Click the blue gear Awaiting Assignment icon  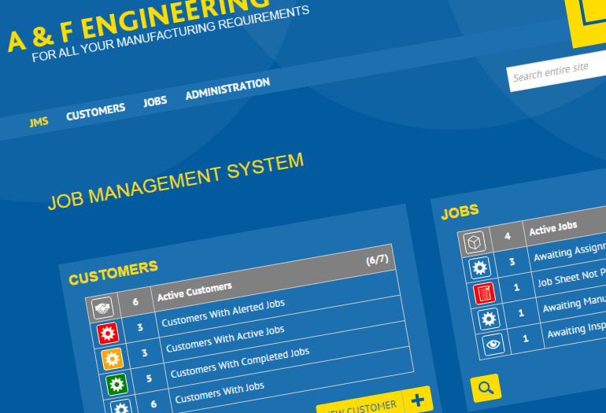click(x=479, y=267)
